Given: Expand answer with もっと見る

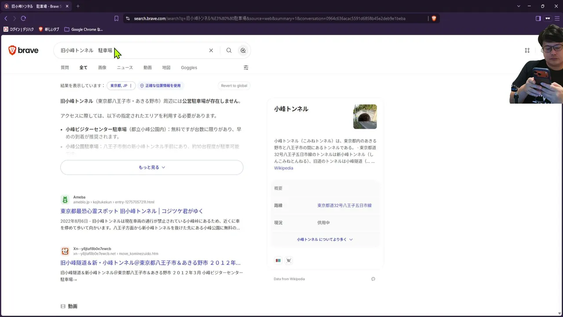Looking at the screenshot, I should [152, 167].
